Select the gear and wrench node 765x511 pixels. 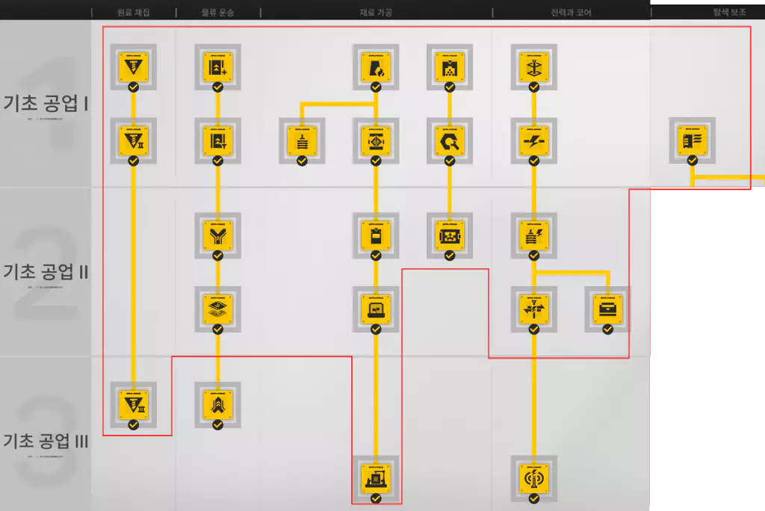pos(450,140)
